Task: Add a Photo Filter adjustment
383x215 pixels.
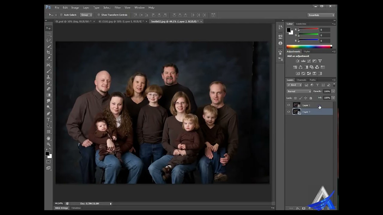Action: [x=311, y=67]
